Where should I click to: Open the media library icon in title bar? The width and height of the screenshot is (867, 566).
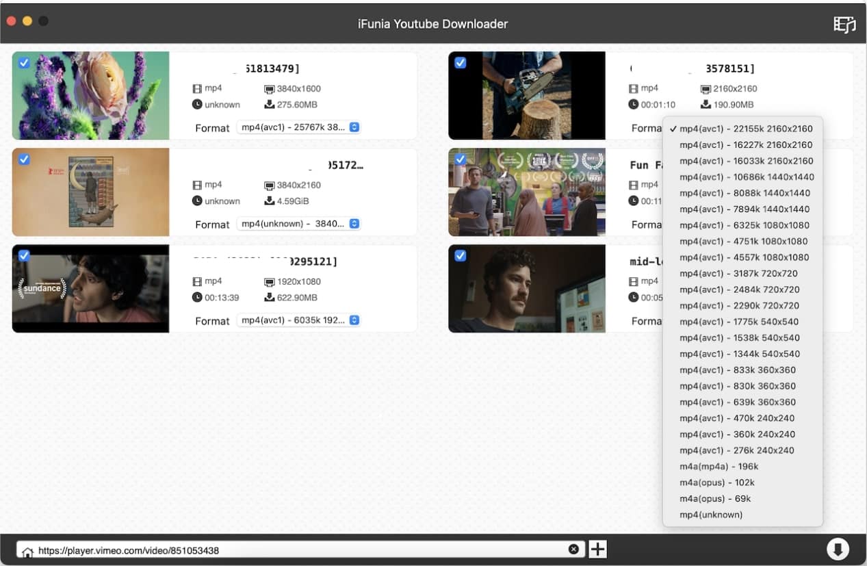click(844, 24)
